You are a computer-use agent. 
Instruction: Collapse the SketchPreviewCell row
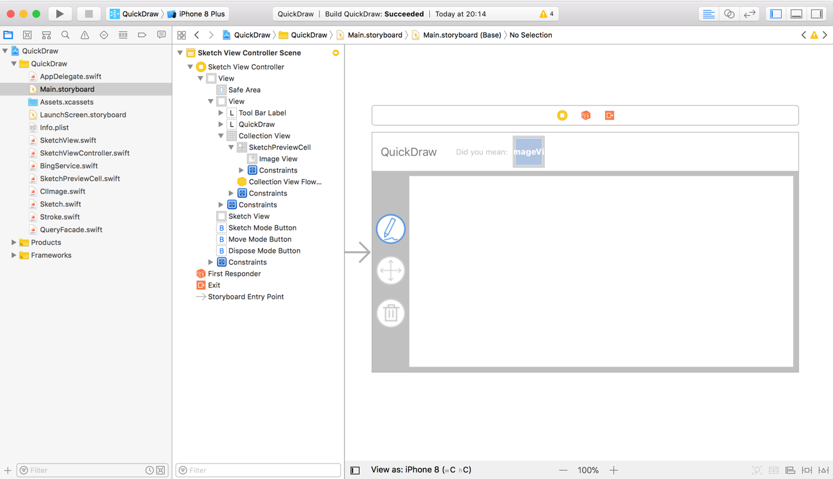tap(231, 148)
